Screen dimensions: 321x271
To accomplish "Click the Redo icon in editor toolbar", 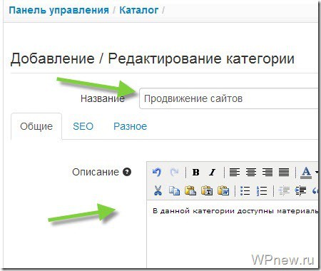I will coord(174,172).
